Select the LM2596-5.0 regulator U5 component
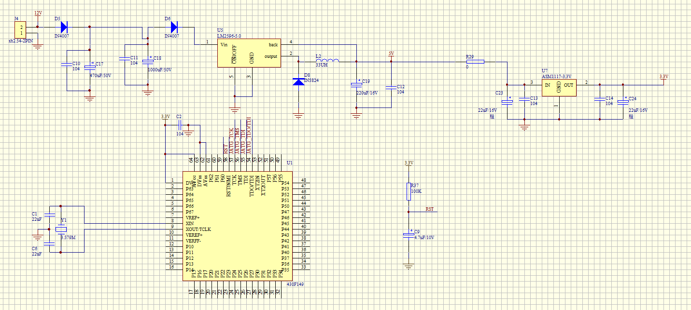 click(249, 54)
